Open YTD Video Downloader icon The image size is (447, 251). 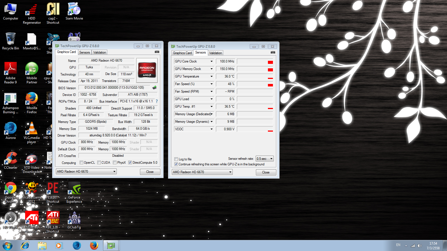pyautogui.click(x=32, y=163)
